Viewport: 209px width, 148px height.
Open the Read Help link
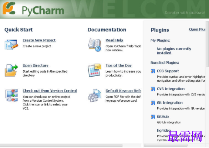tap(114, 40)
